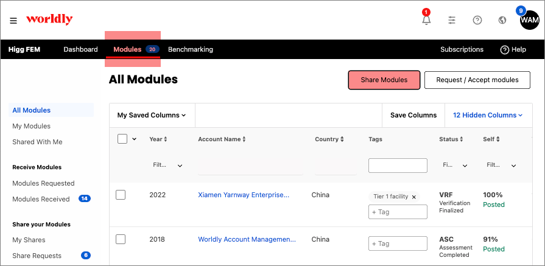
Task: Toggle the select-all header checkbox
Action: (122, 139)
